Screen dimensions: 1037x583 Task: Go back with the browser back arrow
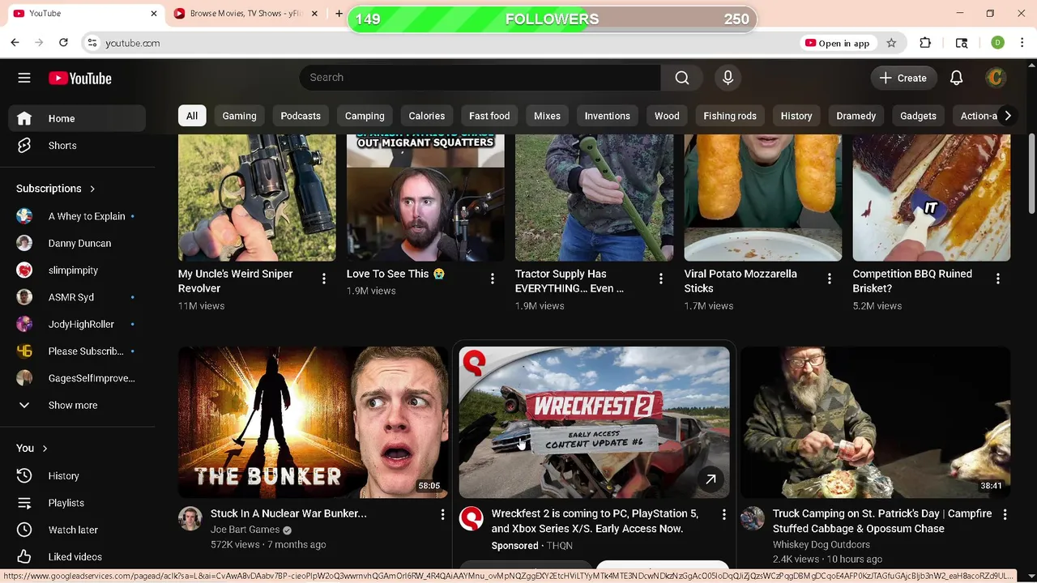(15, 43)
